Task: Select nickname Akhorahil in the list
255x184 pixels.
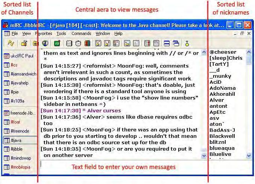Action: (222, 94)
